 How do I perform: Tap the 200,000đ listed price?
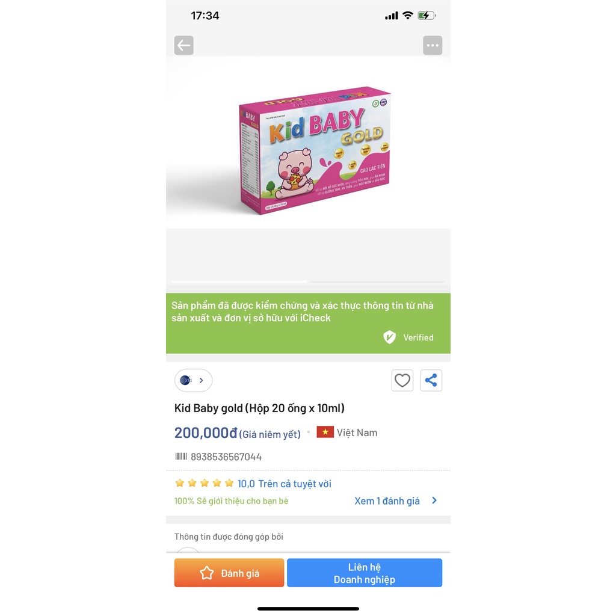tap(206, 433)
